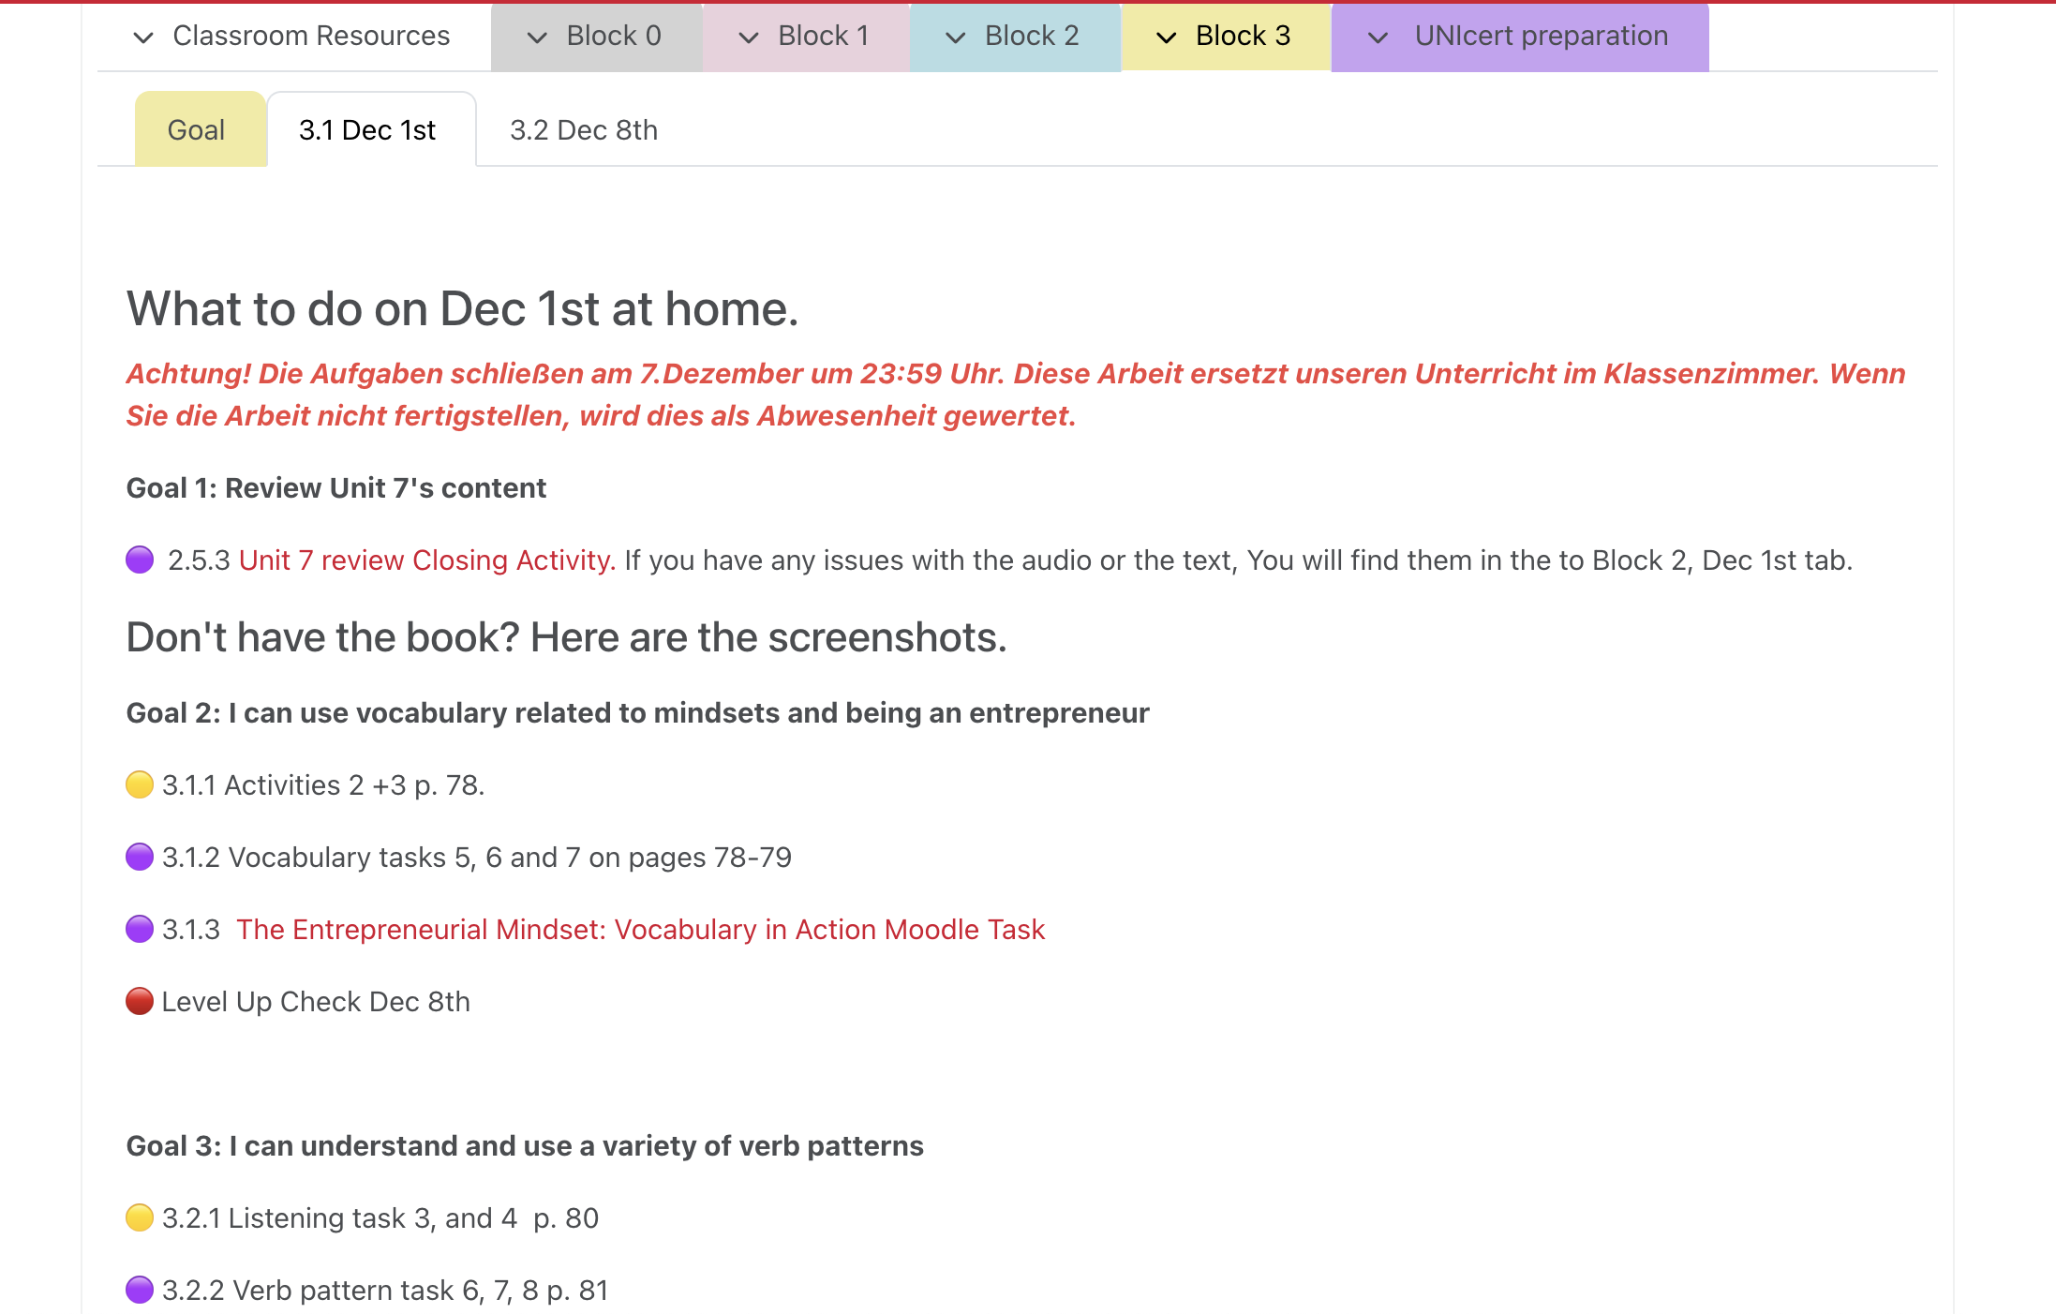Click '3.2.1 Listening task 3, and 4 p. 80'
Viewport: 2056px width, 1314px height.
[x=380, y=1218]
